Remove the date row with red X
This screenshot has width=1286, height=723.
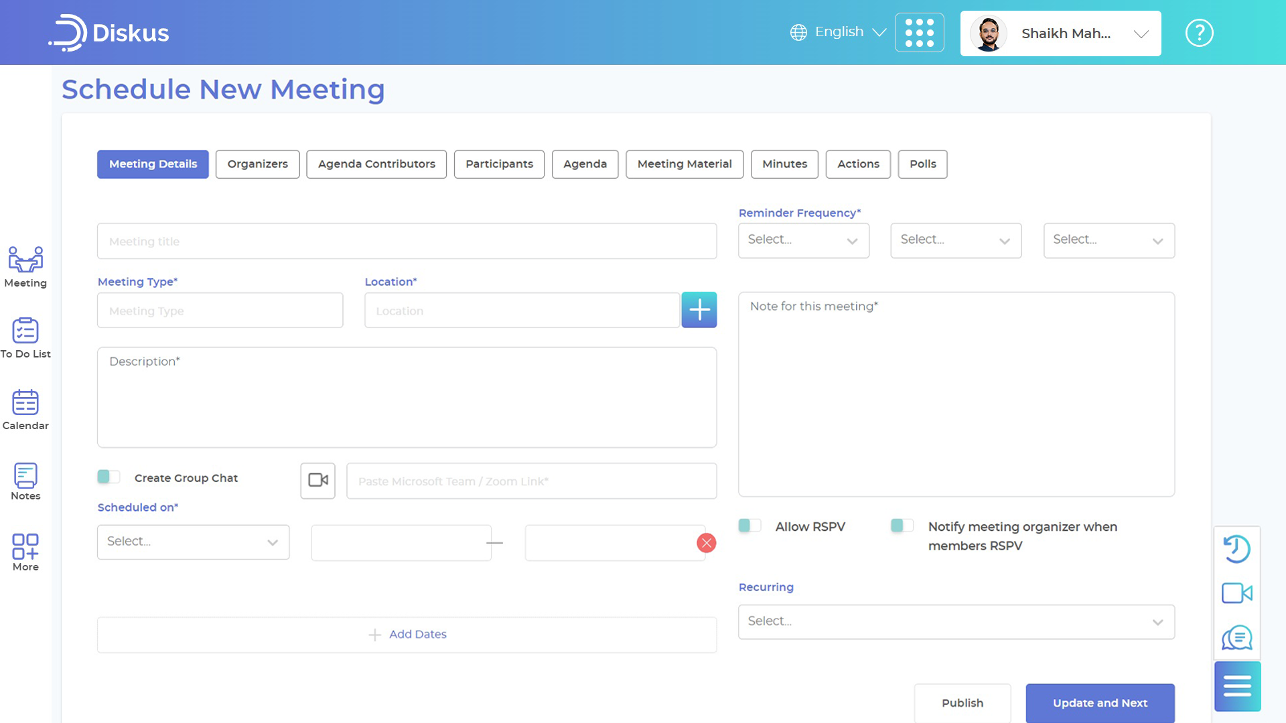(x=706, y=543)
